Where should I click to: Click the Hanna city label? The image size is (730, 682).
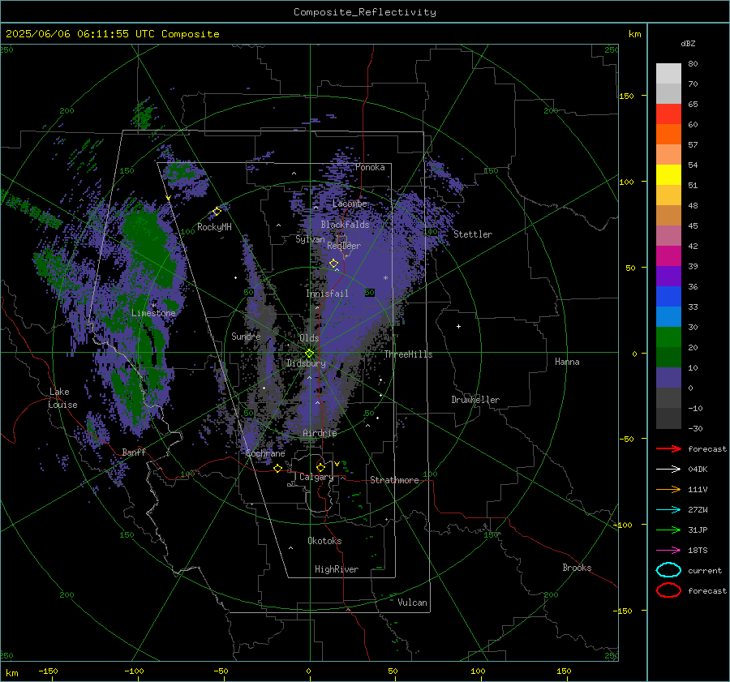[x=567, y=362]
